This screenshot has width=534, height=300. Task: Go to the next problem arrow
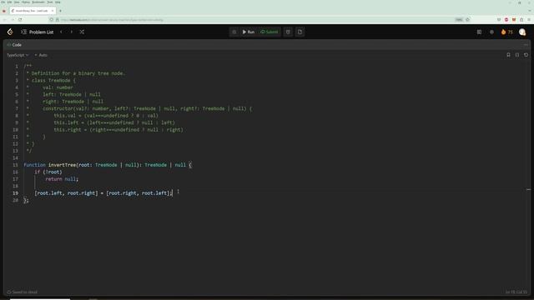[x=72, y=32]
